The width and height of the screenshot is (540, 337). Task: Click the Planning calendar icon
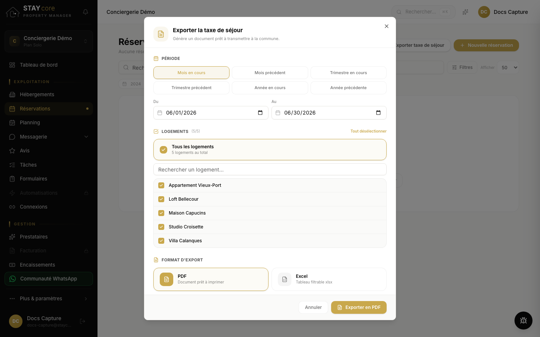[x=12, y=122]
